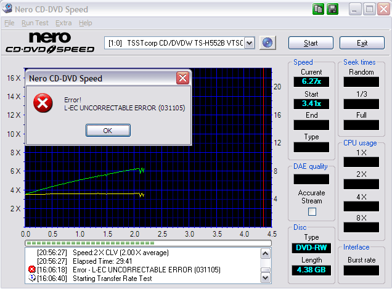Click the red error icon in log row
The image size is (392, 289).
pyautogui.click(x=32, y=269)
